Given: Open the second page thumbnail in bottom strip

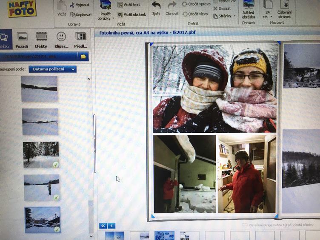Looking at the screenshot, I should pyautogui.click(x=140, y=235).
